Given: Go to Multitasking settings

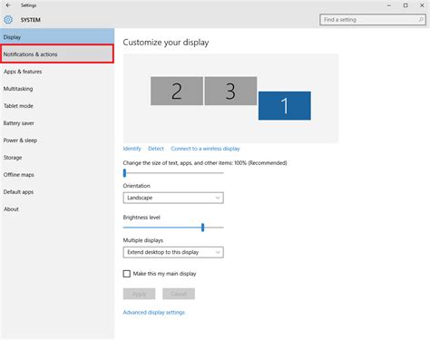Looking at the screenshot, I should pyautogui.click(x=57, y=89).
